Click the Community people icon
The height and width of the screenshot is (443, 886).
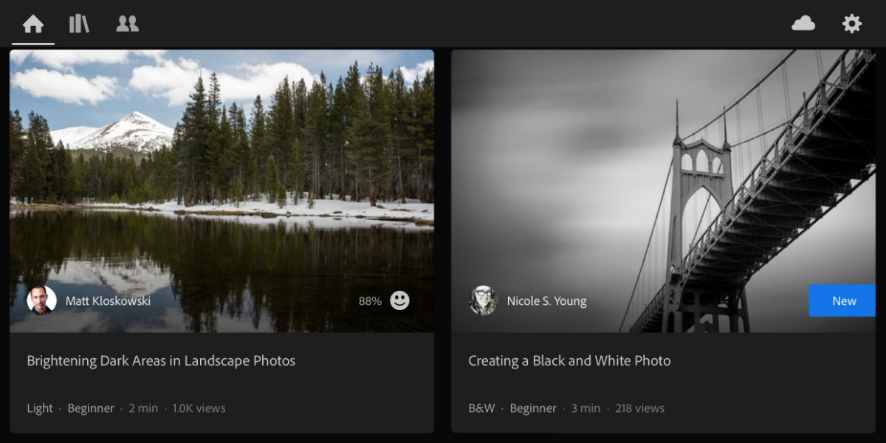tap(127, 23)
